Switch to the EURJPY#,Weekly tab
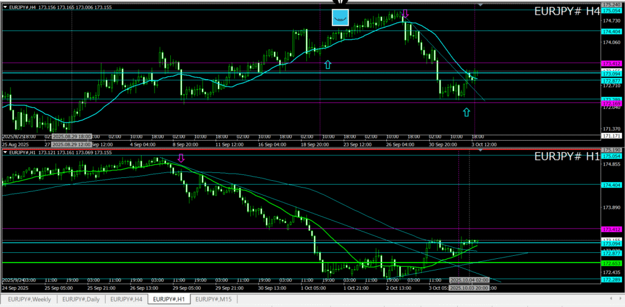Screen dimensions: 625x307 [x=31, y=299]
